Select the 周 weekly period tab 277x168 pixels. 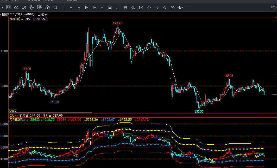click(x=110, y=8)
